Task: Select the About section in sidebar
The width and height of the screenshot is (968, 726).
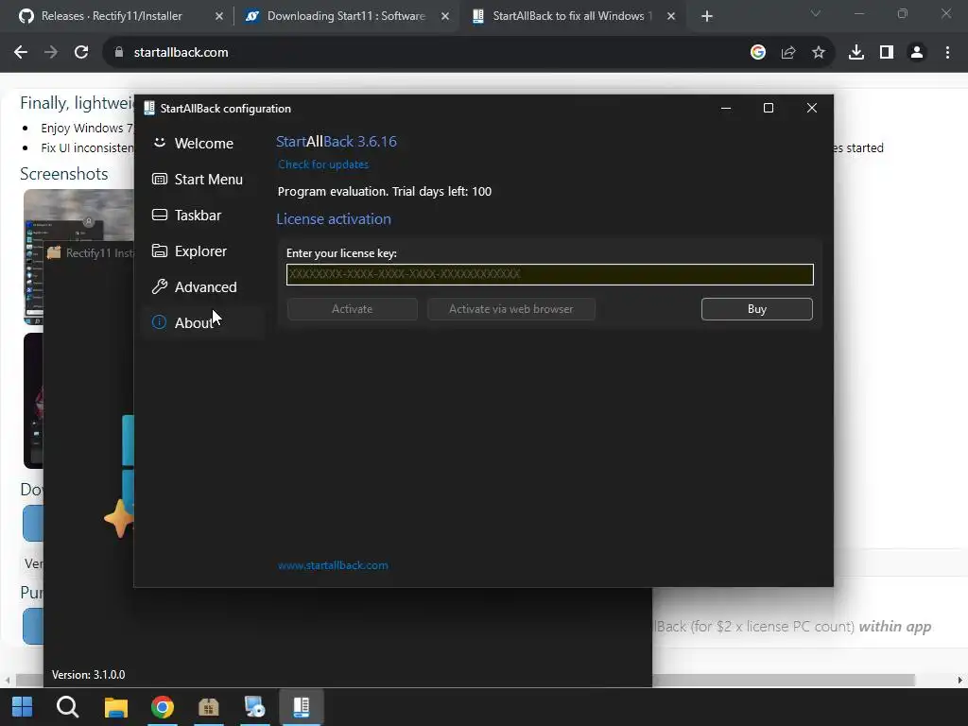Action: (x=204, y=322)
